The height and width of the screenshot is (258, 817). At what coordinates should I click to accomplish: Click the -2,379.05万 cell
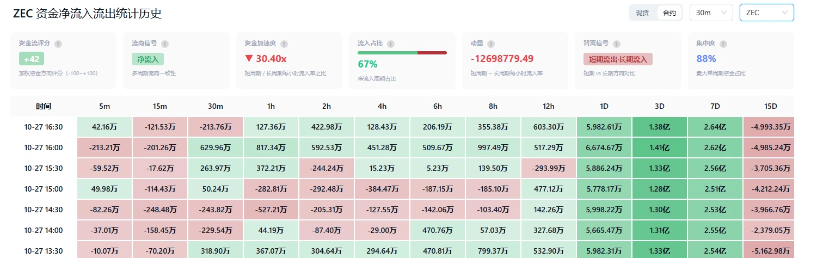click(x=769, y=230)
